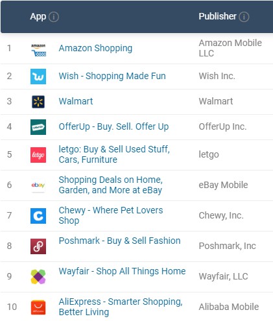
Task: Click the Amazon Shopping cart icon
Action: (38, 50)
